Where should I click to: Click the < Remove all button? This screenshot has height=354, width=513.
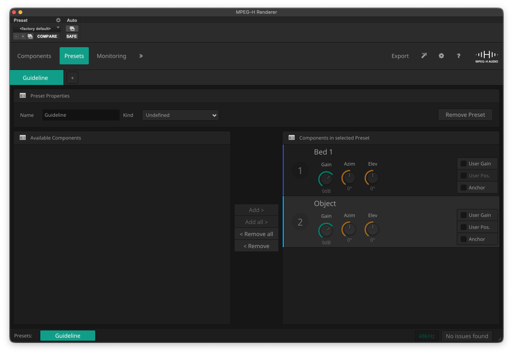click(x=256, y=234)
